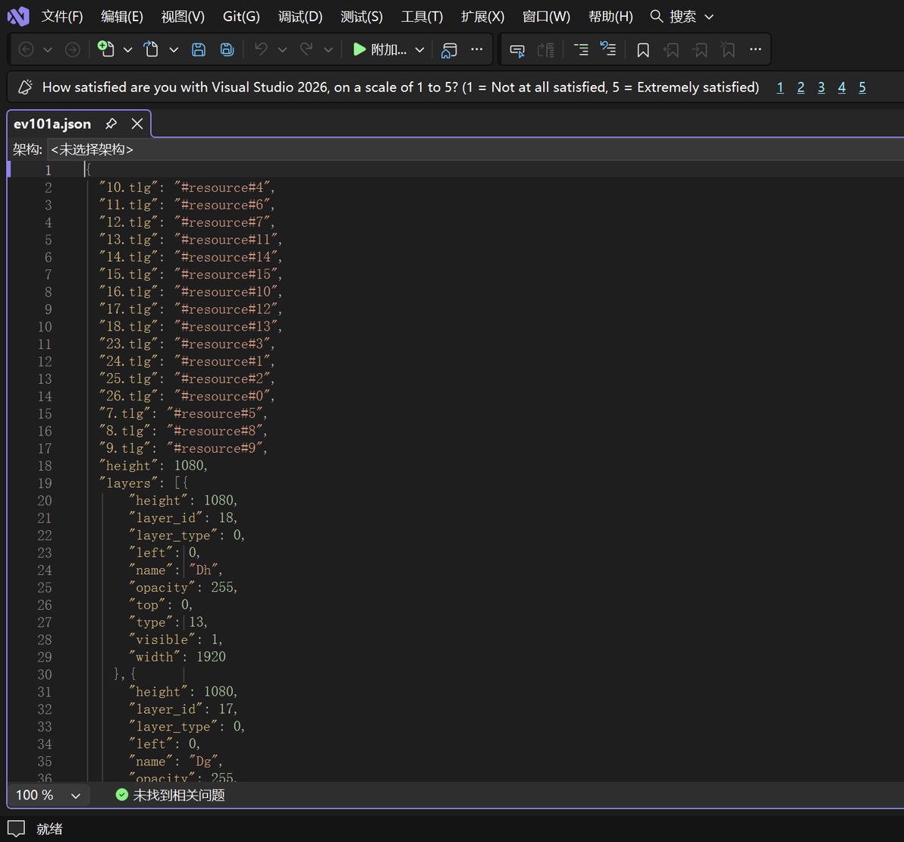Click the icon right of the attach dropdown
The image size is (904, 842).
[449, 49]
